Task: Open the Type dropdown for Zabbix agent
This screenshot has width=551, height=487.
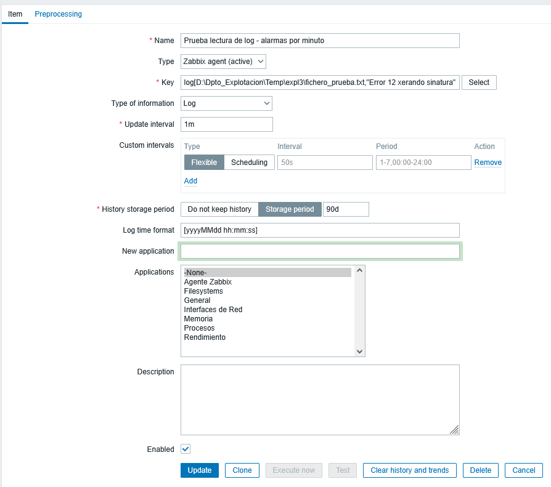Action: (223, 61)
